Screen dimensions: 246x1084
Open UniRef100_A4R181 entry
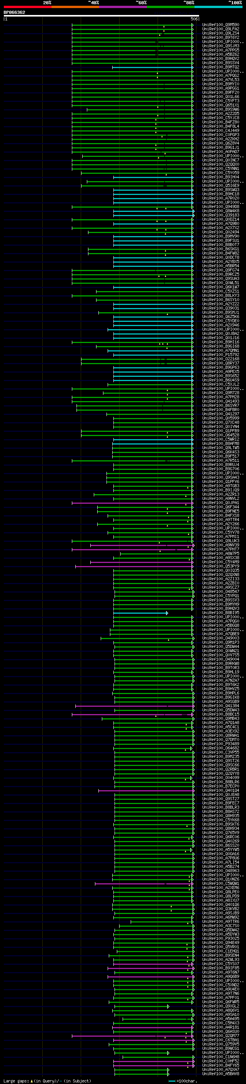(221, 1027)
